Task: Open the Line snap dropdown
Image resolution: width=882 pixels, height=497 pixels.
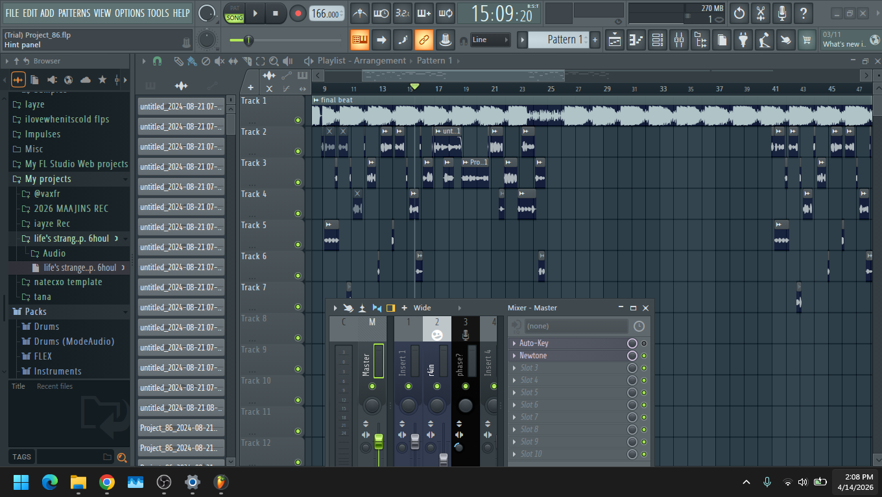Action: [490, 40]
